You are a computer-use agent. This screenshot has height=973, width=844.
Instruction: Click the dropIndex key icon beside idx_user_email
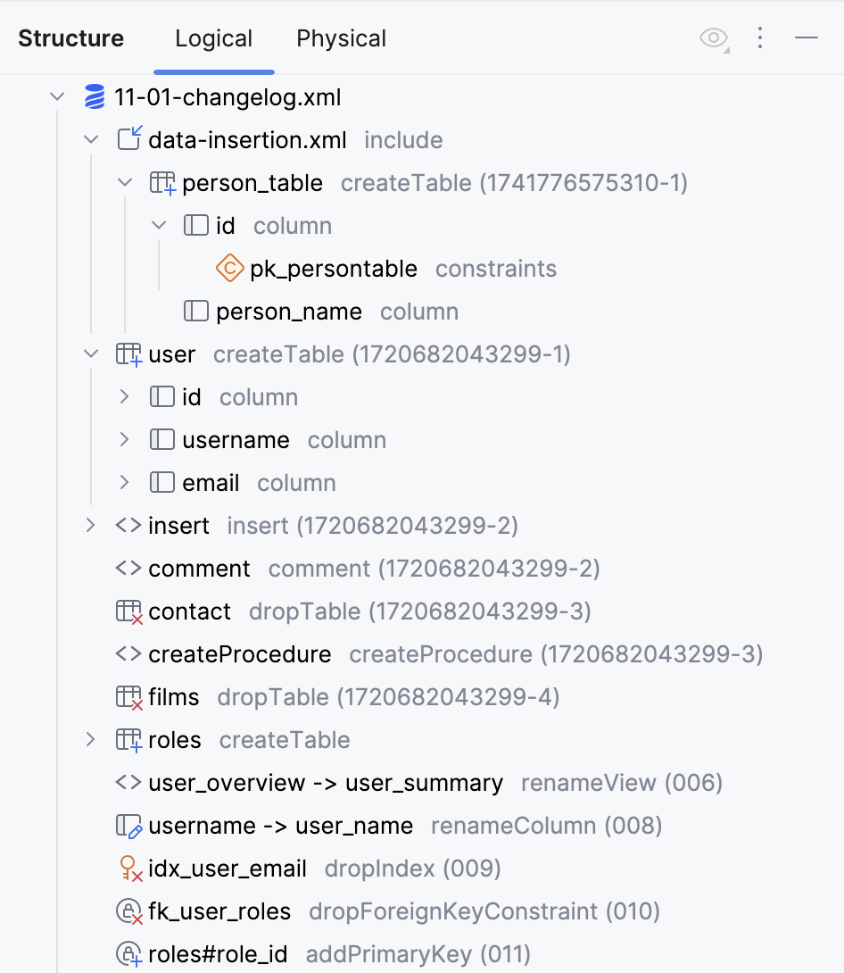pyautogui.click(x=127, y=868)
